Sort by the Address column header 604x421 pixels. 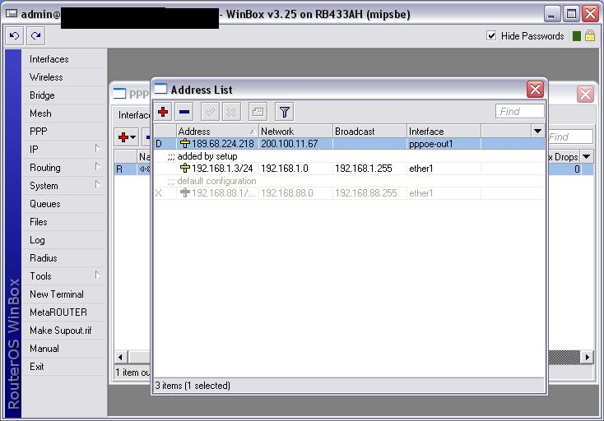(x=217, y=132)
